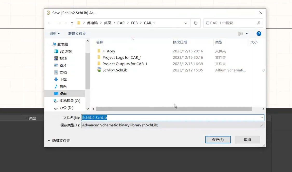Viewport: 292px width, 172px height.
Task: Select 桌面 in the address path
Action: [x=107, y=23]
